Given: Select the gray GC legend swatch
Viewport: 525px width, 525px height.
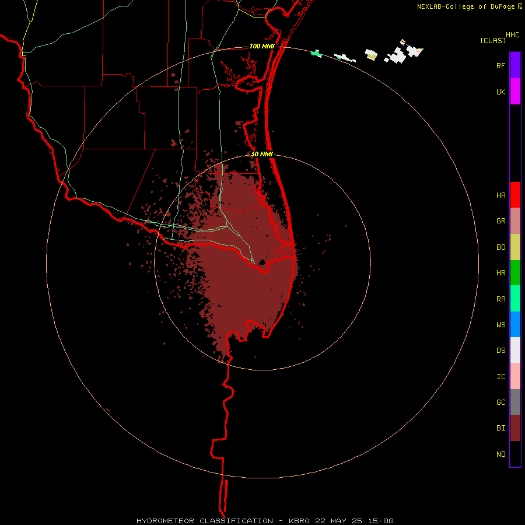Looking at the screenshot, I should coord(515,402).
